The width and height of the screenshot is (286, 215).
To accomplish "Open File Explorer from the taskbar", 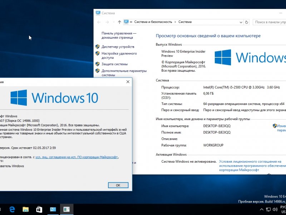I will tap(25, 209).
